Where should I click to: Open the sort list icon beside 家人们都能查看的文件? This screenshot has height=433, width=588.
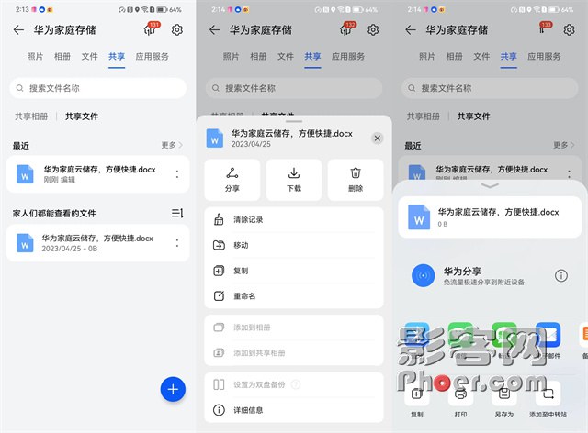pyautogui.click(x=177, y=213)
